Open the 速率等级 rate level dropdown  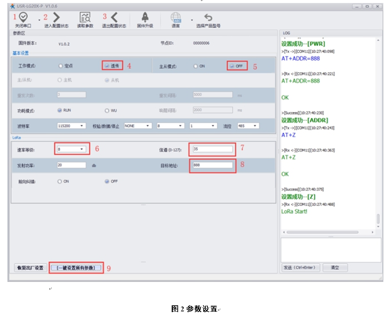click(72, 149)
